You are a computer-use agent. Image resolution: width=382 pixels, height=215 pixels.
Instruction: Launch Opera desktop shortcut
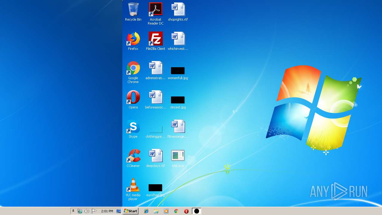point(133,100)
